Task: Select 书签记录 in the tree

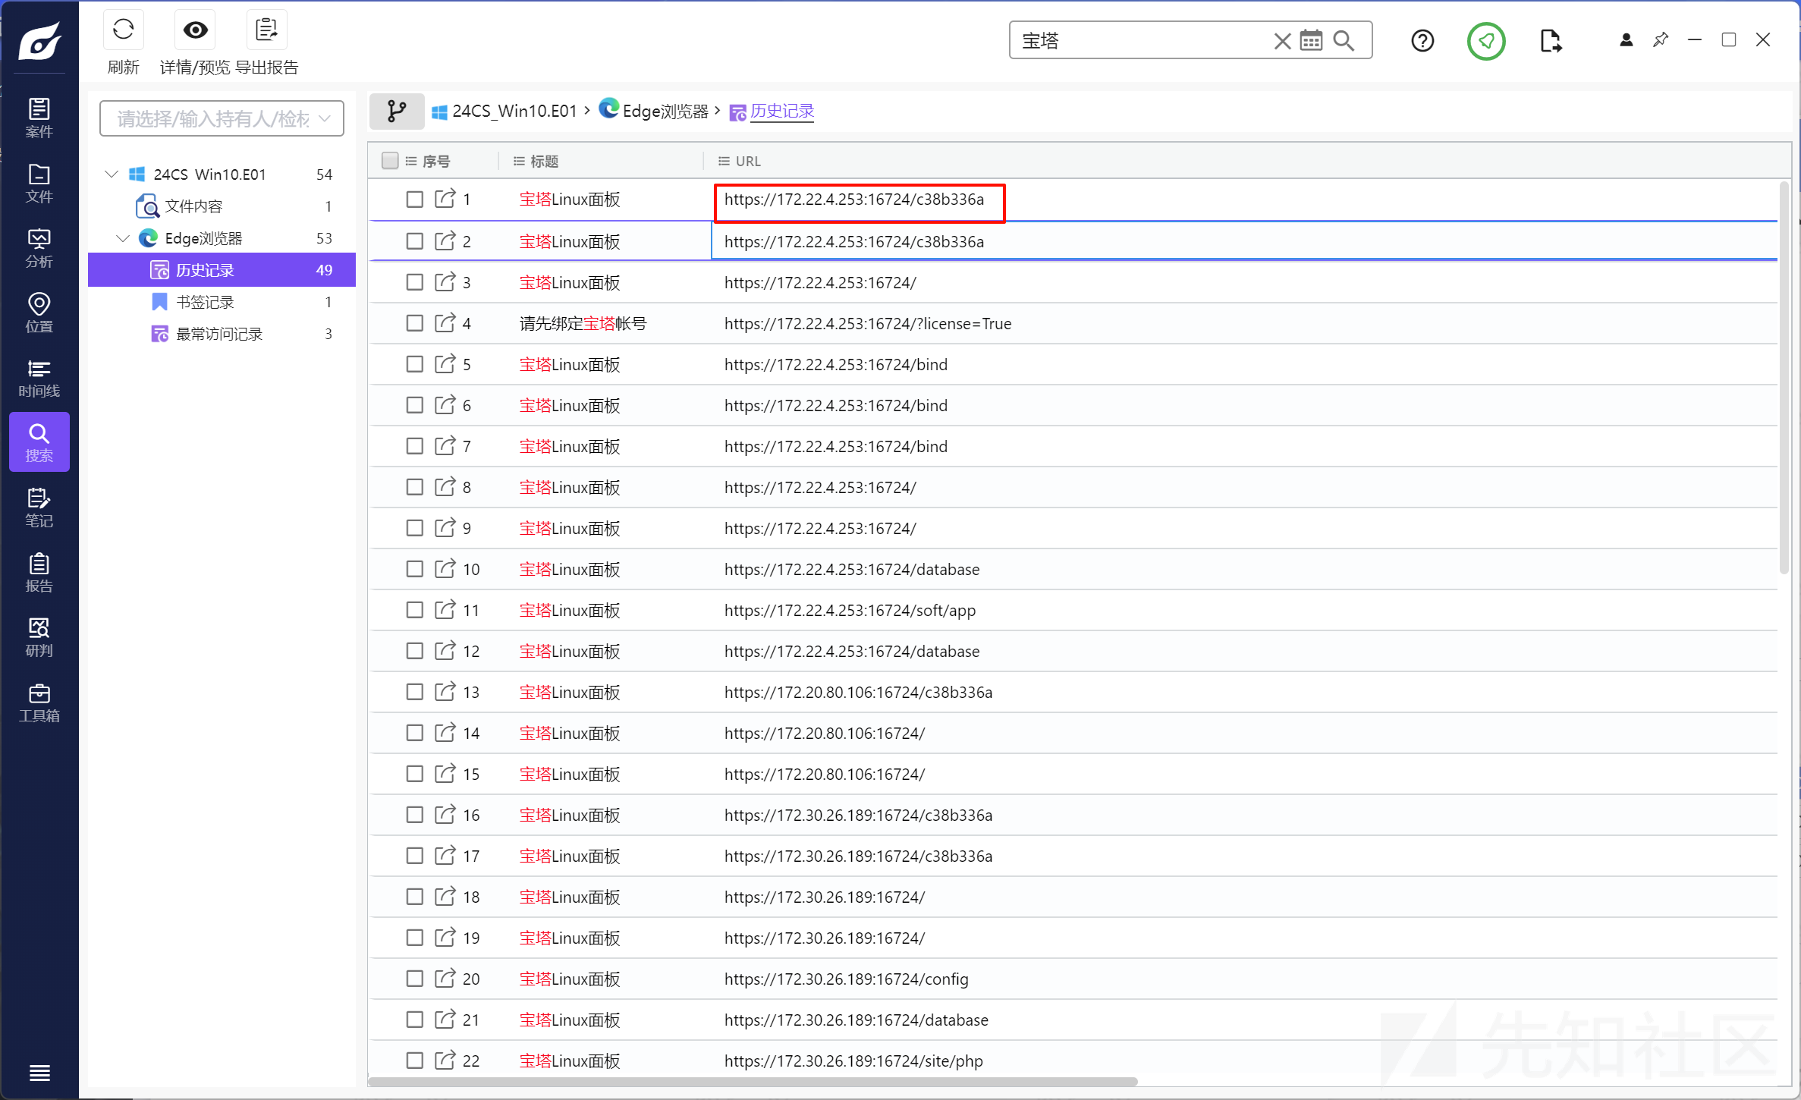Action: coord(205,302)
